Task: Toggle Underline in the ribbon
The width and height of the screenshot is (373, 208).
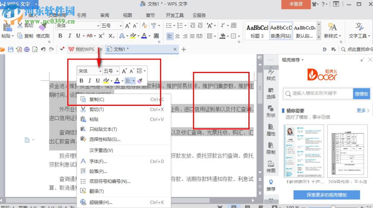Action: (x=78, y=36)
